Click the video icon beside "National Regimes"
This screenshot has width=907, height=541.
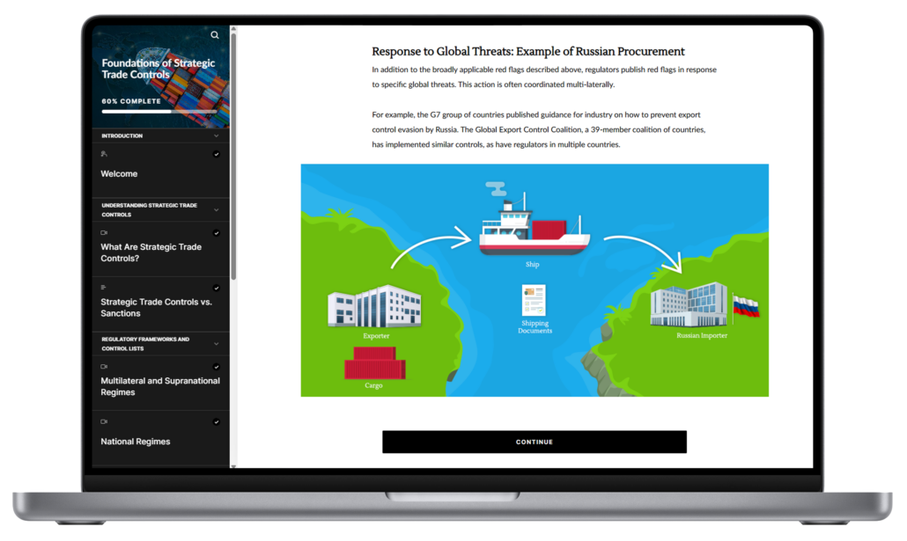(x=102, y=421)
